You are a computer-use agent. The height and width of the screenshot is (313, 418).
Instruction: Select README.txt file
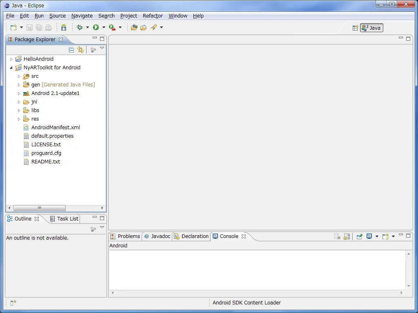click(46, 161)
